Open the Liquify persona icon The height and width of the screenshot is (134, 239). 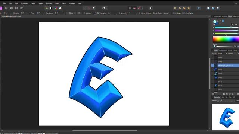click(6, 8)
